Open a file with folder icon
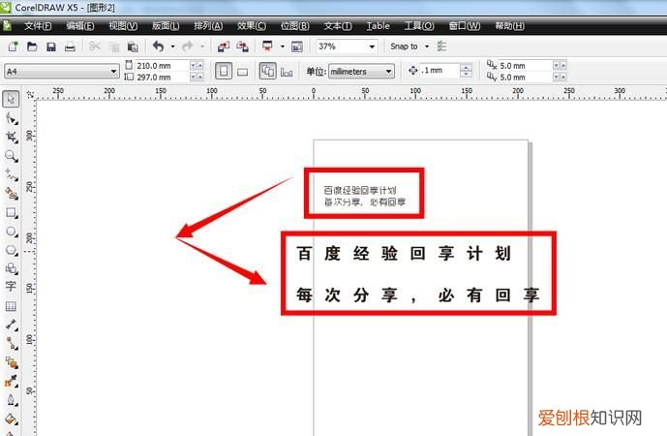This screenshot has width=667, height=436. (x=32, y=47)
